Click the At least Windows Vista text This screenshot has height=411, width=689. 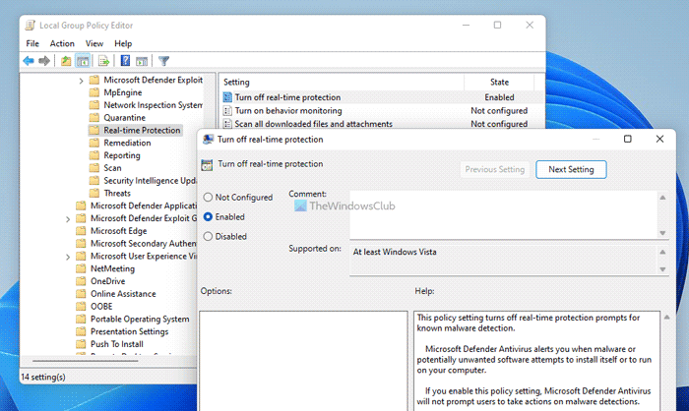[x=395, y=252]
